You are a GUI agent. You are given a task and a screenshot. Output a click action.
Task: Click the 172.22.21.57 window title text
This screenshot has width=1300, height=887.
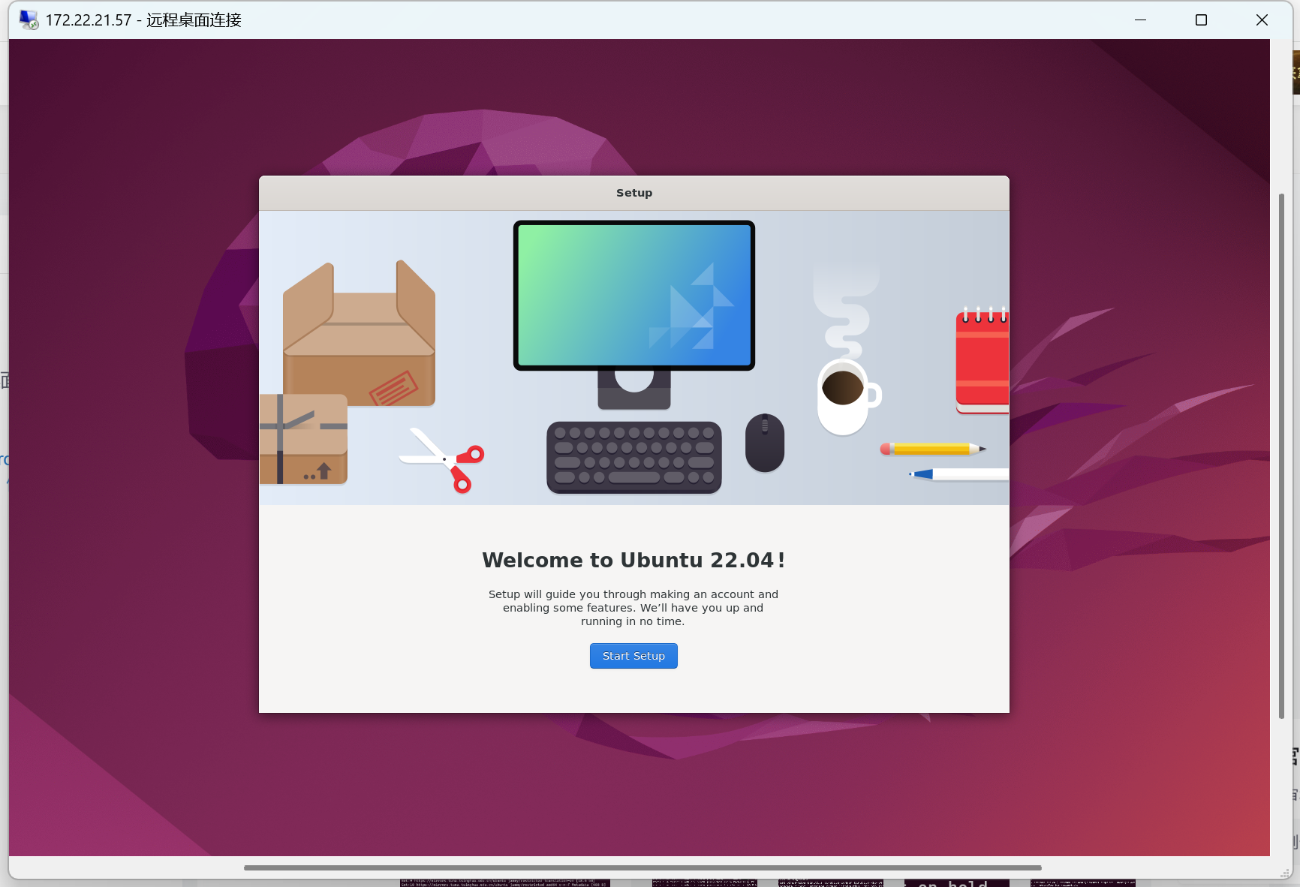tap(143, 20)
